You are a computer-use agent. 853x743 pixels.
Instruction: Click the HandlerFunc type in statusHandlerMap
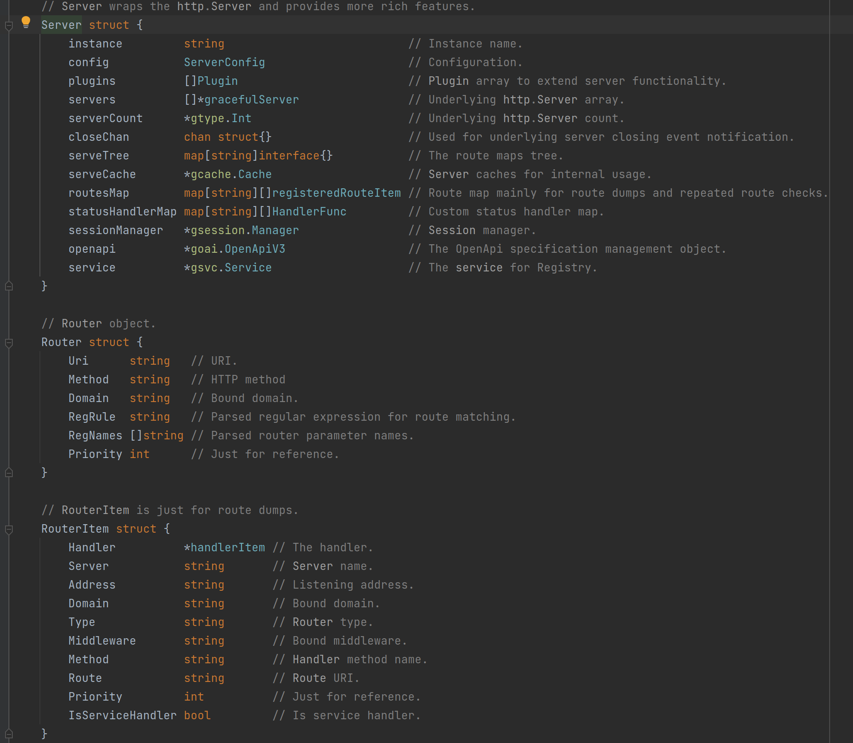coord(309,212)
